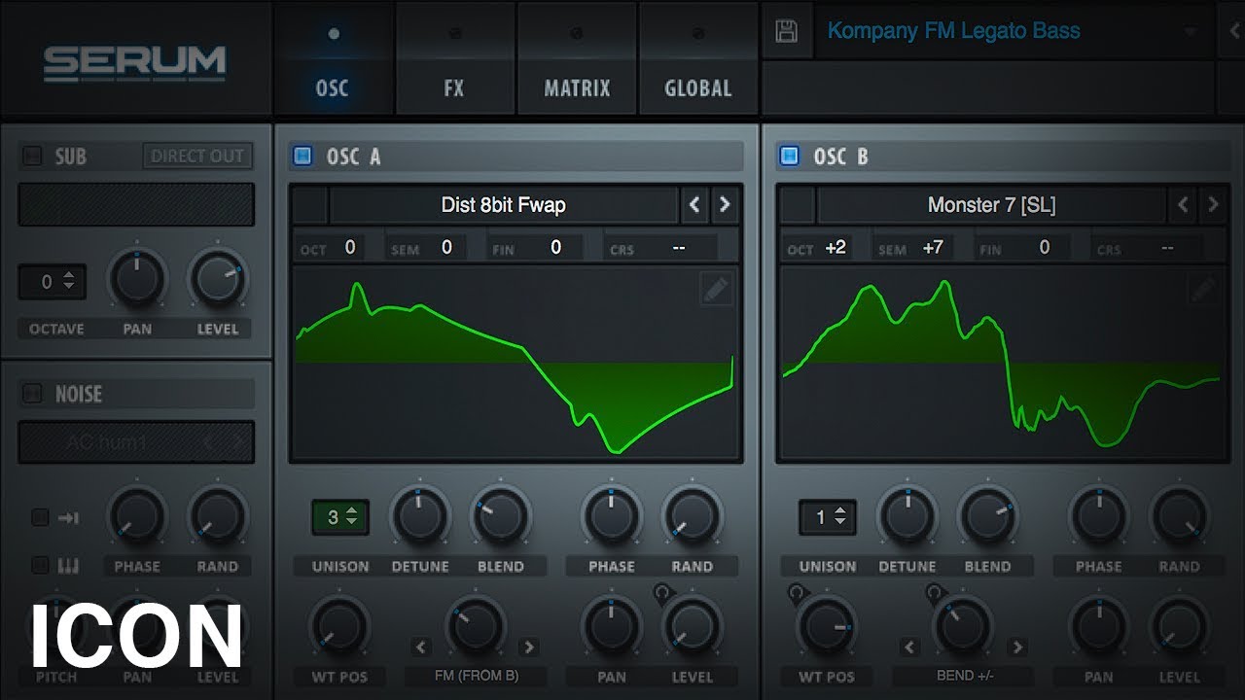Open the MATRIX tab

pyautogui.click(x=577, y=58)
